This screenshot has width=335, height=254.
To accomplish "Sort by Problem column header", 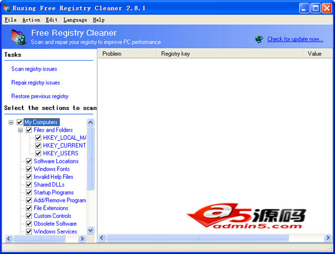I will click(x=127, y=54).
